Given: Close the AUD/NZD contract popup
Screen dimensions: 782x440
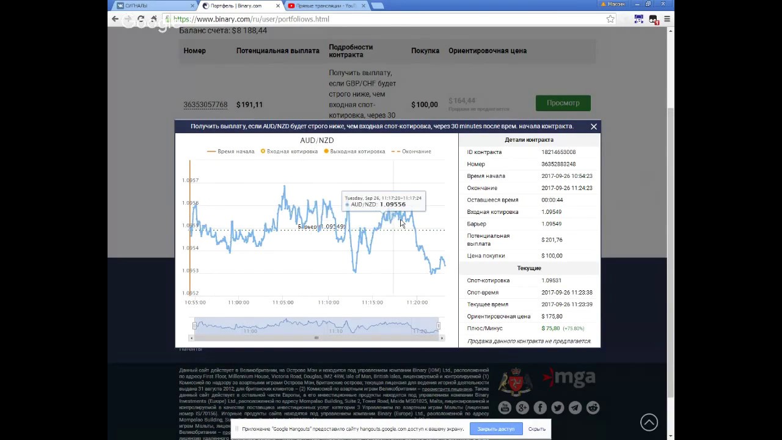Looking at the screenshot, I should [593, 127].
